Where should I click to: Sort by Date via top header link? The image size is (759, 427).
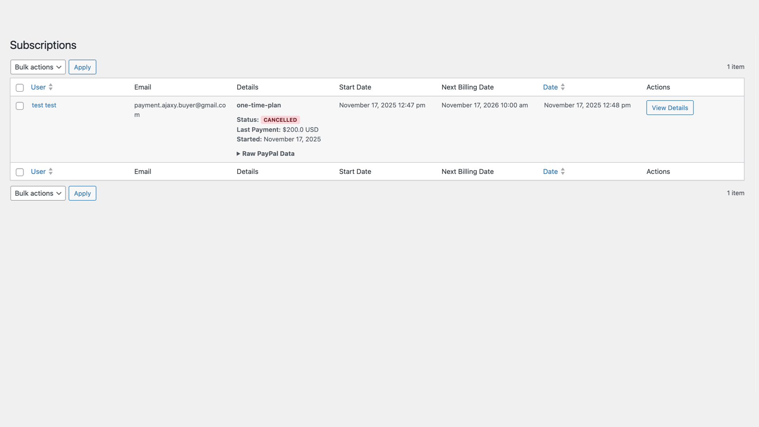coord(550,87)
